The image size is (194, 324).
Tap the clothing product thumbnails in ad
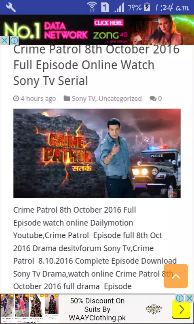click(30, 309)
